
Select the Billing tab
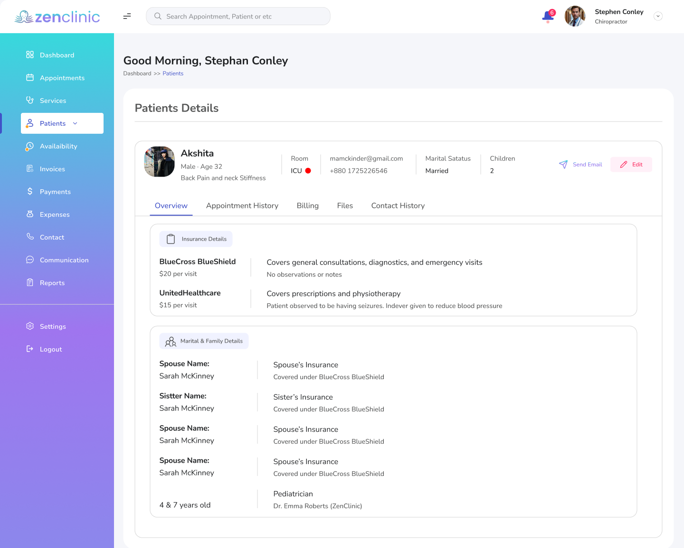308,206
